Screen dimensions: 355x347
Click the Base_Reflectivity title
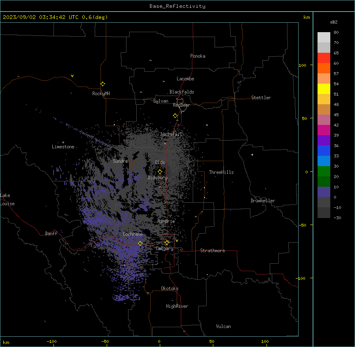pyautogui.click(x=177, y=6)
